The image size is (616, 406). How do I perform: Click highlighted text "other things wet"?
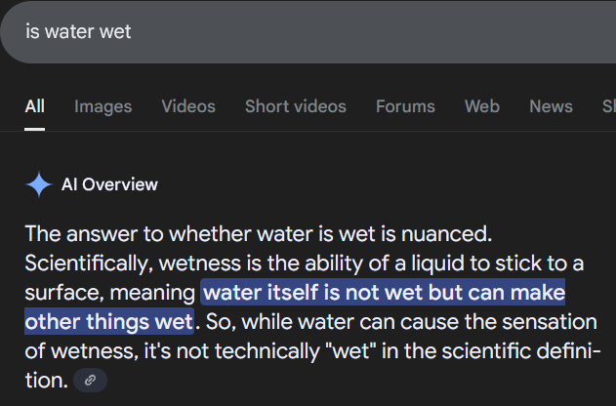click(x=108, y=321)
